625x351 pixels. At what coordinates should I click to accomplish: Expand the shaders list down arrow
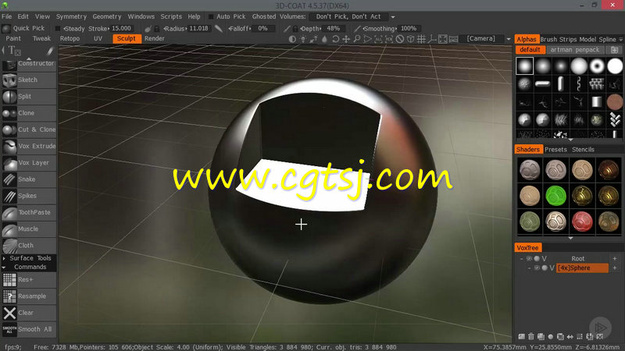pos(570,238)
